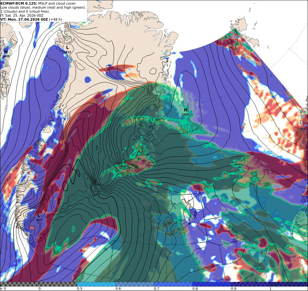308x291 pixels.
Task: Click the H marker labeled 1034
Action: pyautogui.click(x=186, y=110)
